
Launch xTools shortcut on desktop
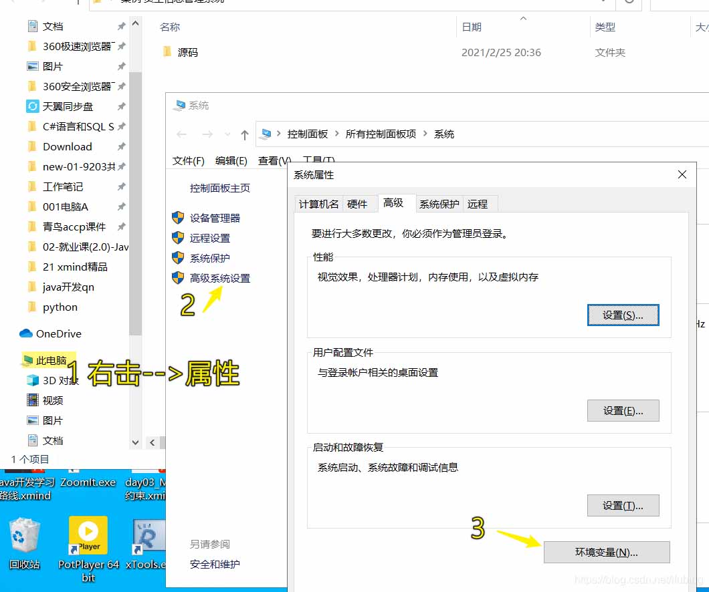click(146, 544)
